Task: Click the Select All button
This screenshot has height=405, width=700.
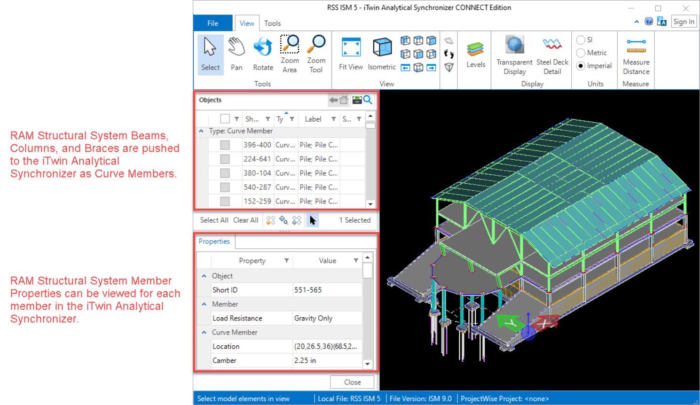Action: click(x=214, y=220)
